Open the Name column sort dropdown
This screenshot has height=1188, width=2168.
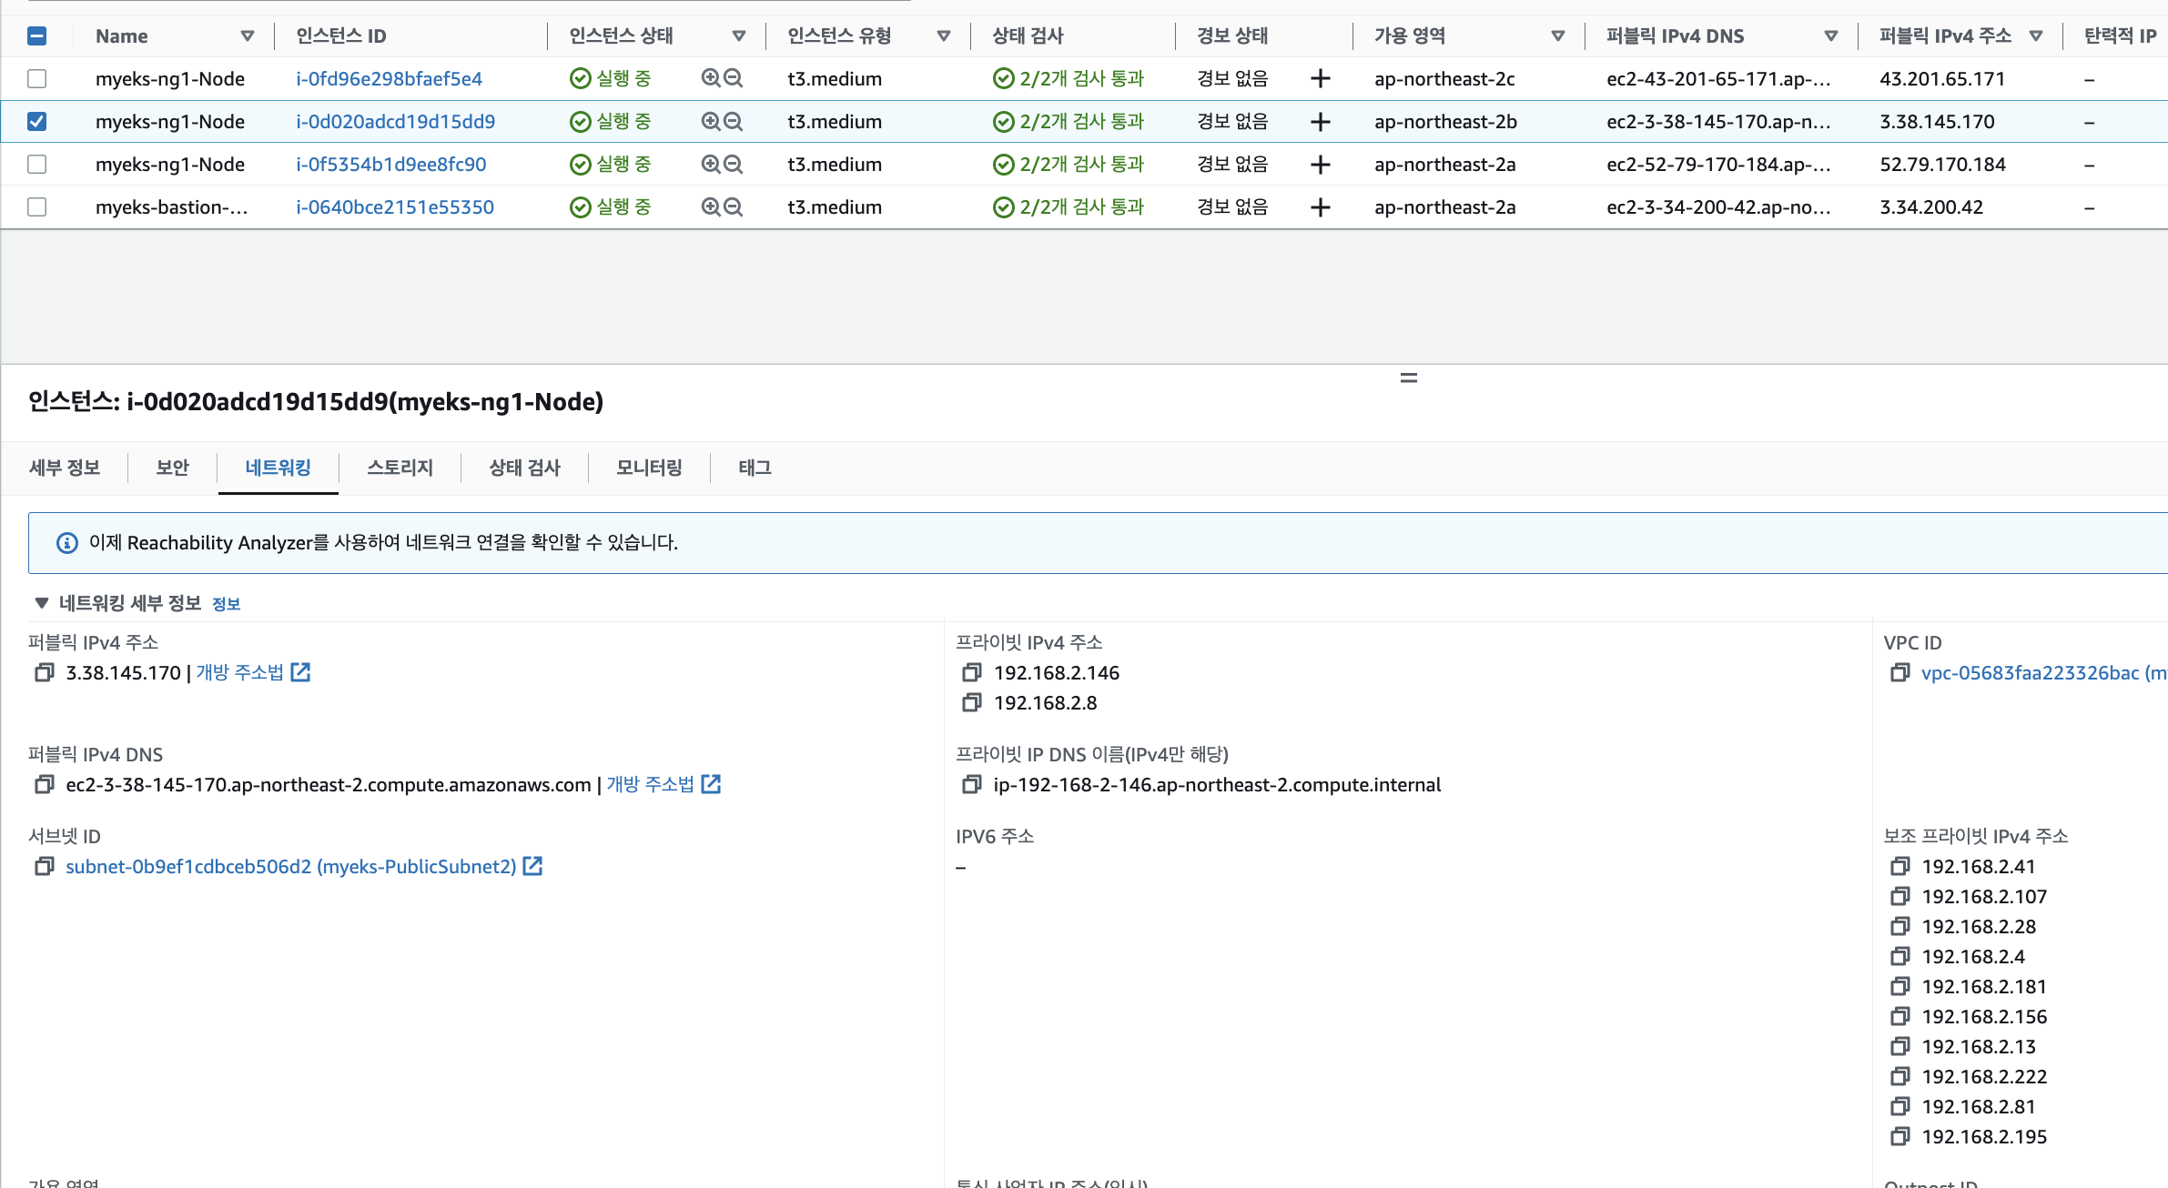pyautogui.click(x=247, y=36)
